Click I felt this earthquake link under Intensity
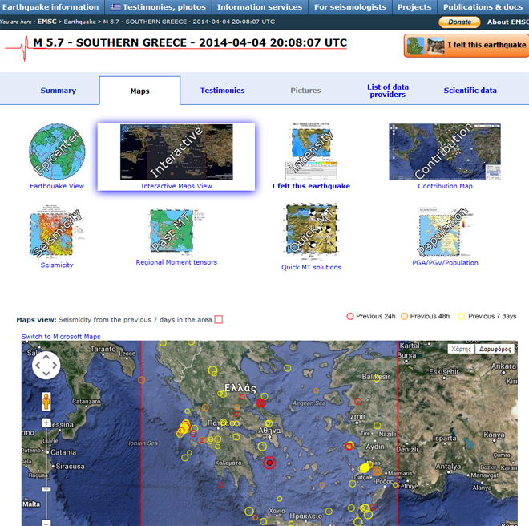 tap(311, 186)
